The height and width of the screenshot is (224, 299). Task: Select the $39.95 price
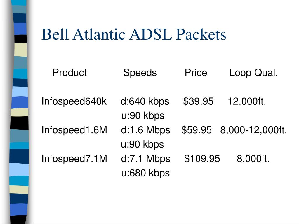198,101
